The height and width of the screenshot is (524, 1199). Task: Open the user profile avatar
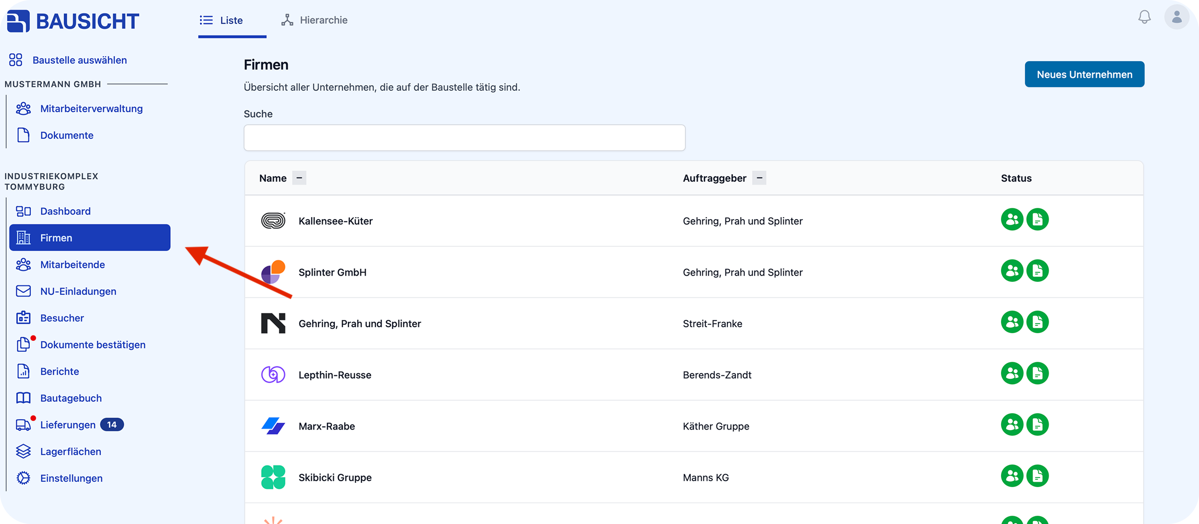click(1177, 17)
